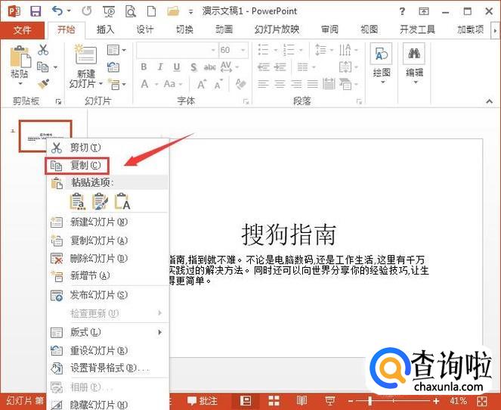Open line spacing dropdown

[x=324, y=50]
